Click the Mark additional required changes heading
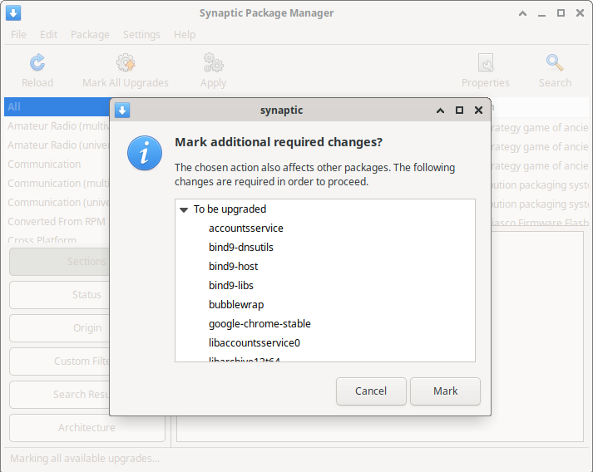 pyautogui.click(x=279, y=142)
